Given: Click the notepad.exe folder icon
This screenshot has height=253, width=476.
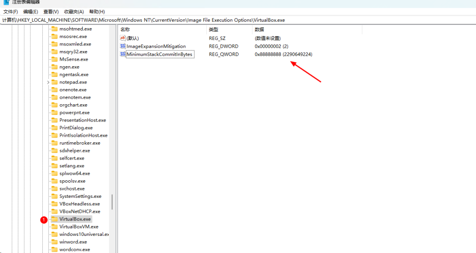Looking at the screenshot, I should pyautogui.click(x=54, y=82).
